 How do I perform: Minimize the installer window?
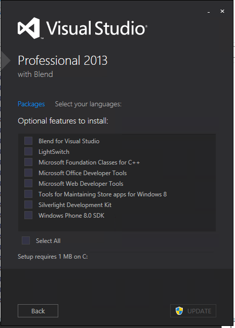coord(209,12)
